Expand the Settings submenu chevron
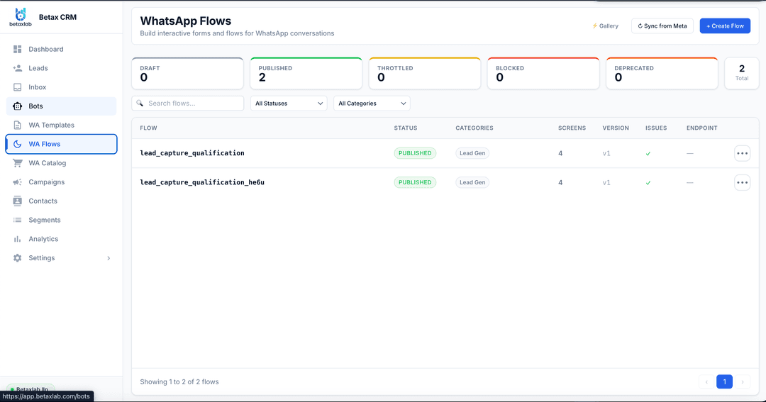The image size is (766, 402). (109, 258)
